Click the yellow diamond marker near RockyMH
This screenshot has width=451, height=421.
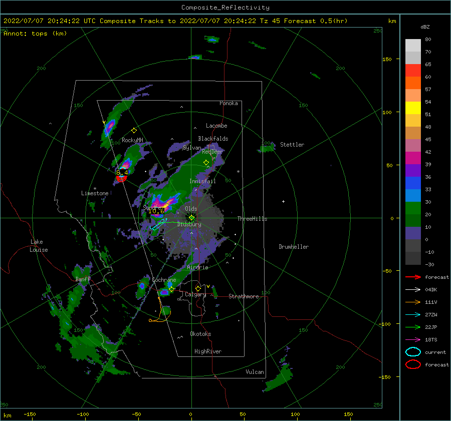pyautogui.click(x=134, y=131)
